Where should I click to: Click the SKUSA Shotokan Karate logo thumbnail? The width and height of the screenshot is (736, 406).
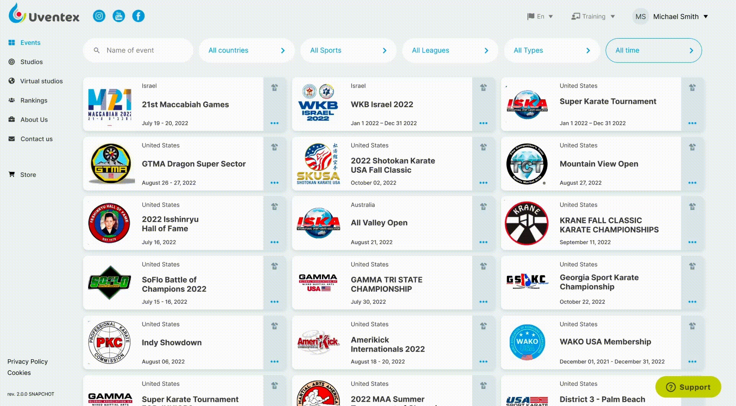coord(318,164)
